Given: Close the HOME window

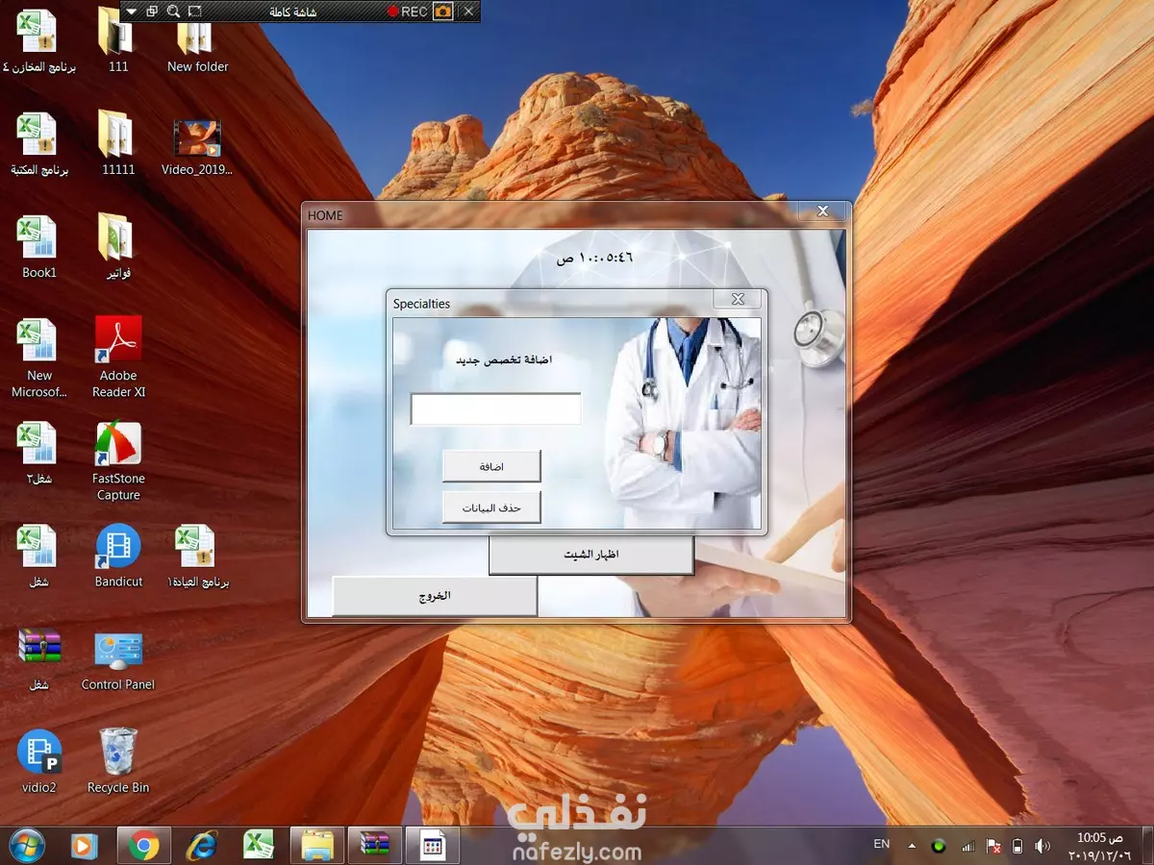Looking at the screenshot, I should [823, 210].
